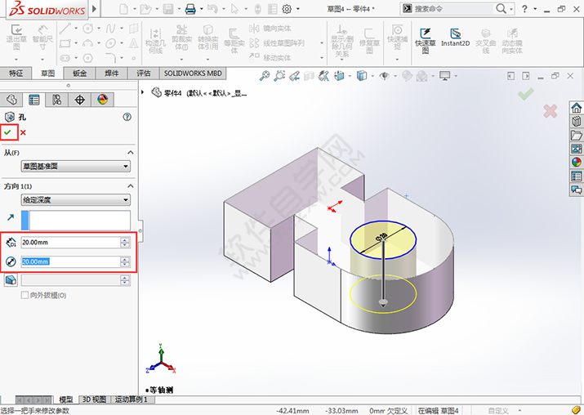This screenshot has height=415, width=584.
Task: Expand the Part4 tree in the graphics area
Action: coord(142,91)
